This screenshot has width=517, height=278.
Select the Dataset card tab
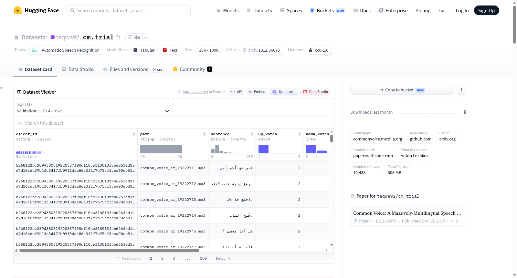point(35,69)
